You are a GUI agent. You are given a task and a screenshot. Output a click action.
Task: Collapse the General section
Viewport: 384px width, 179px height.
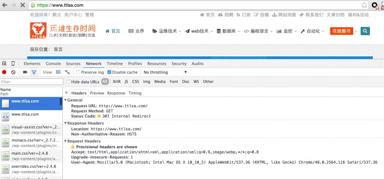(65, 100)
